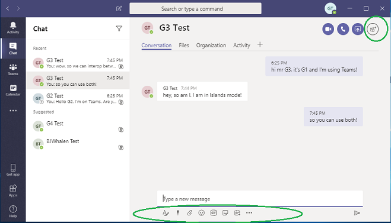Screen dimensions: 391x223
Task: Select message 'hi mr G3. it's G1 and I'm using Teams!'
Action: point(314,66)
